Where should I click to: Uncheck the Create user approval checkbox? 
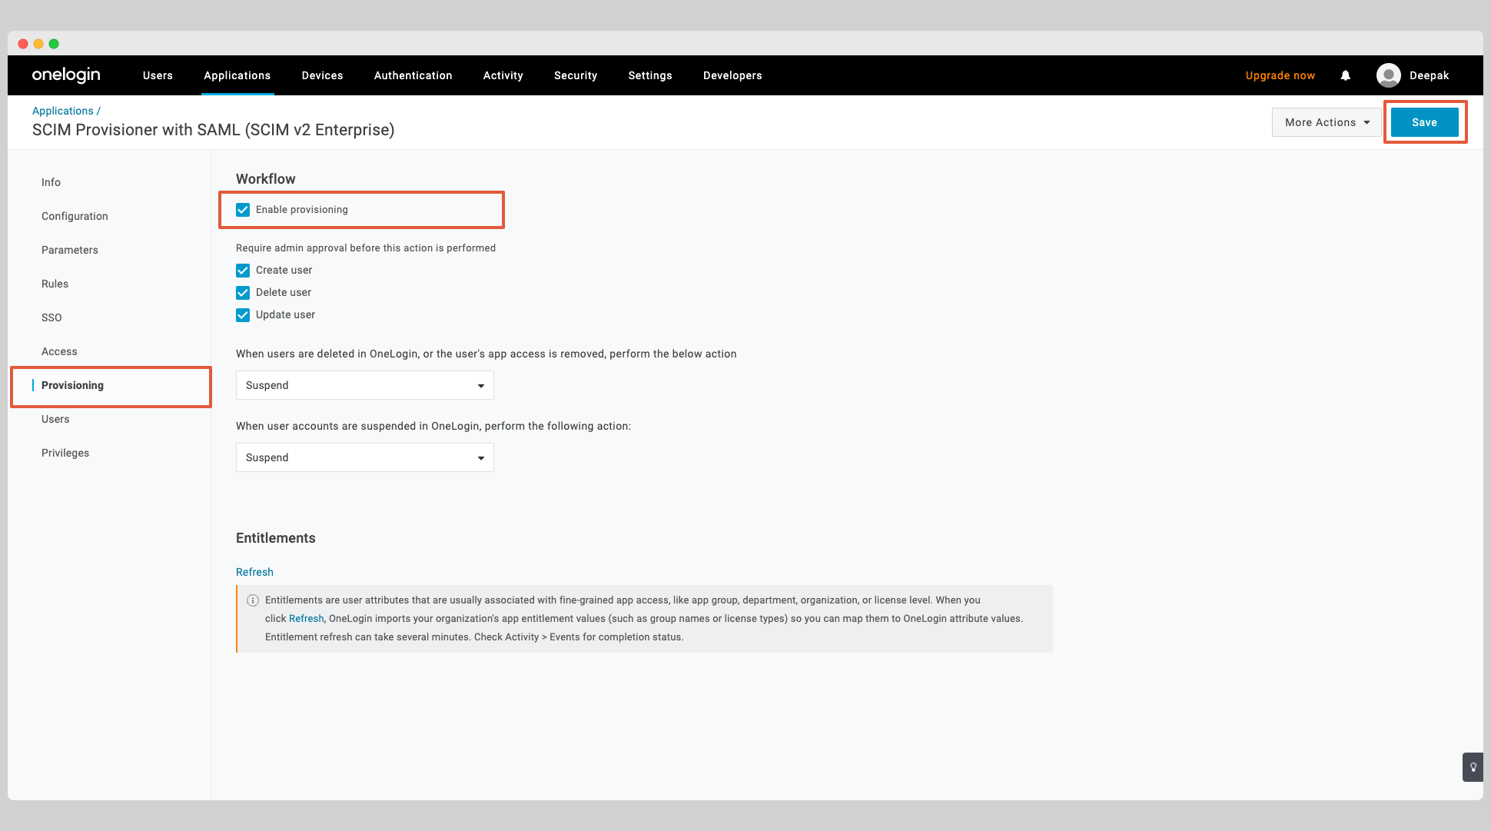pyautogui.click(x=243, y=270)
